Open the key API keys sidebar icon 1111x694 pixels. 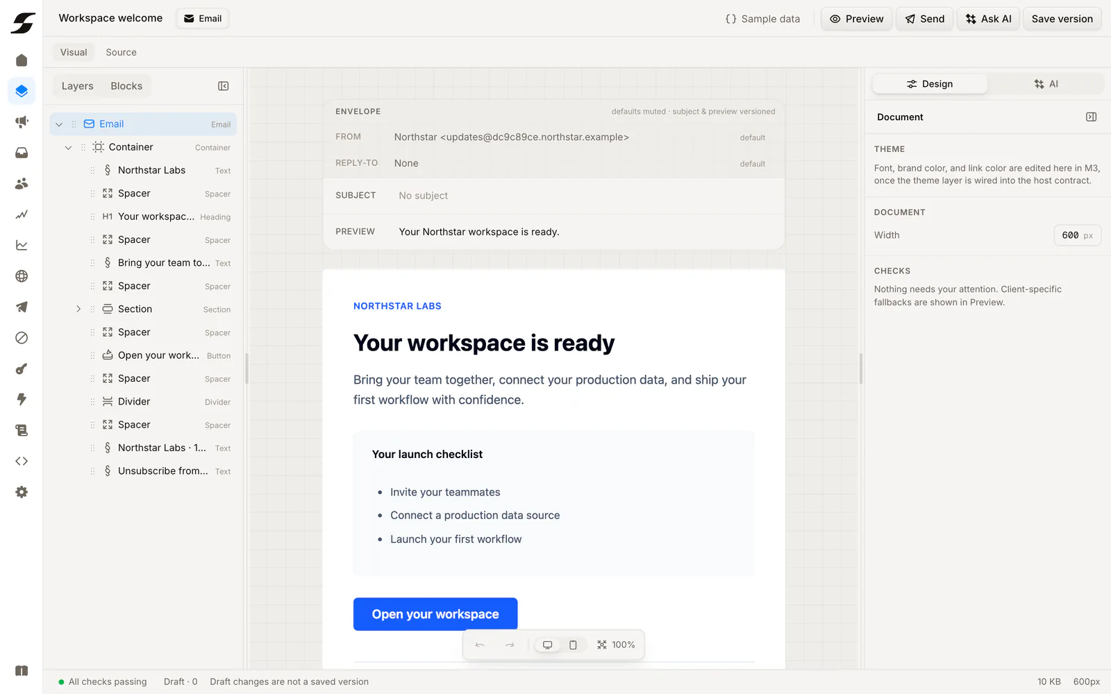click(x=22, y=369)
